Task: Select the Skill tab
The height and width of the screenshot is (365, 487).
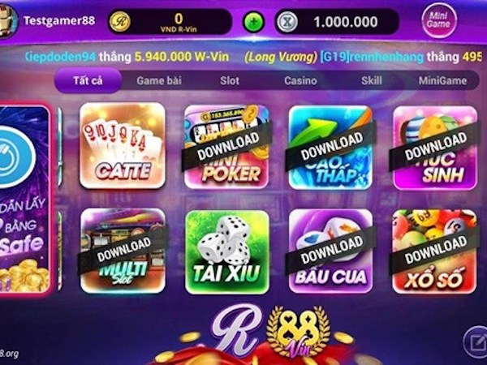Action: click(x=372, y=80)
